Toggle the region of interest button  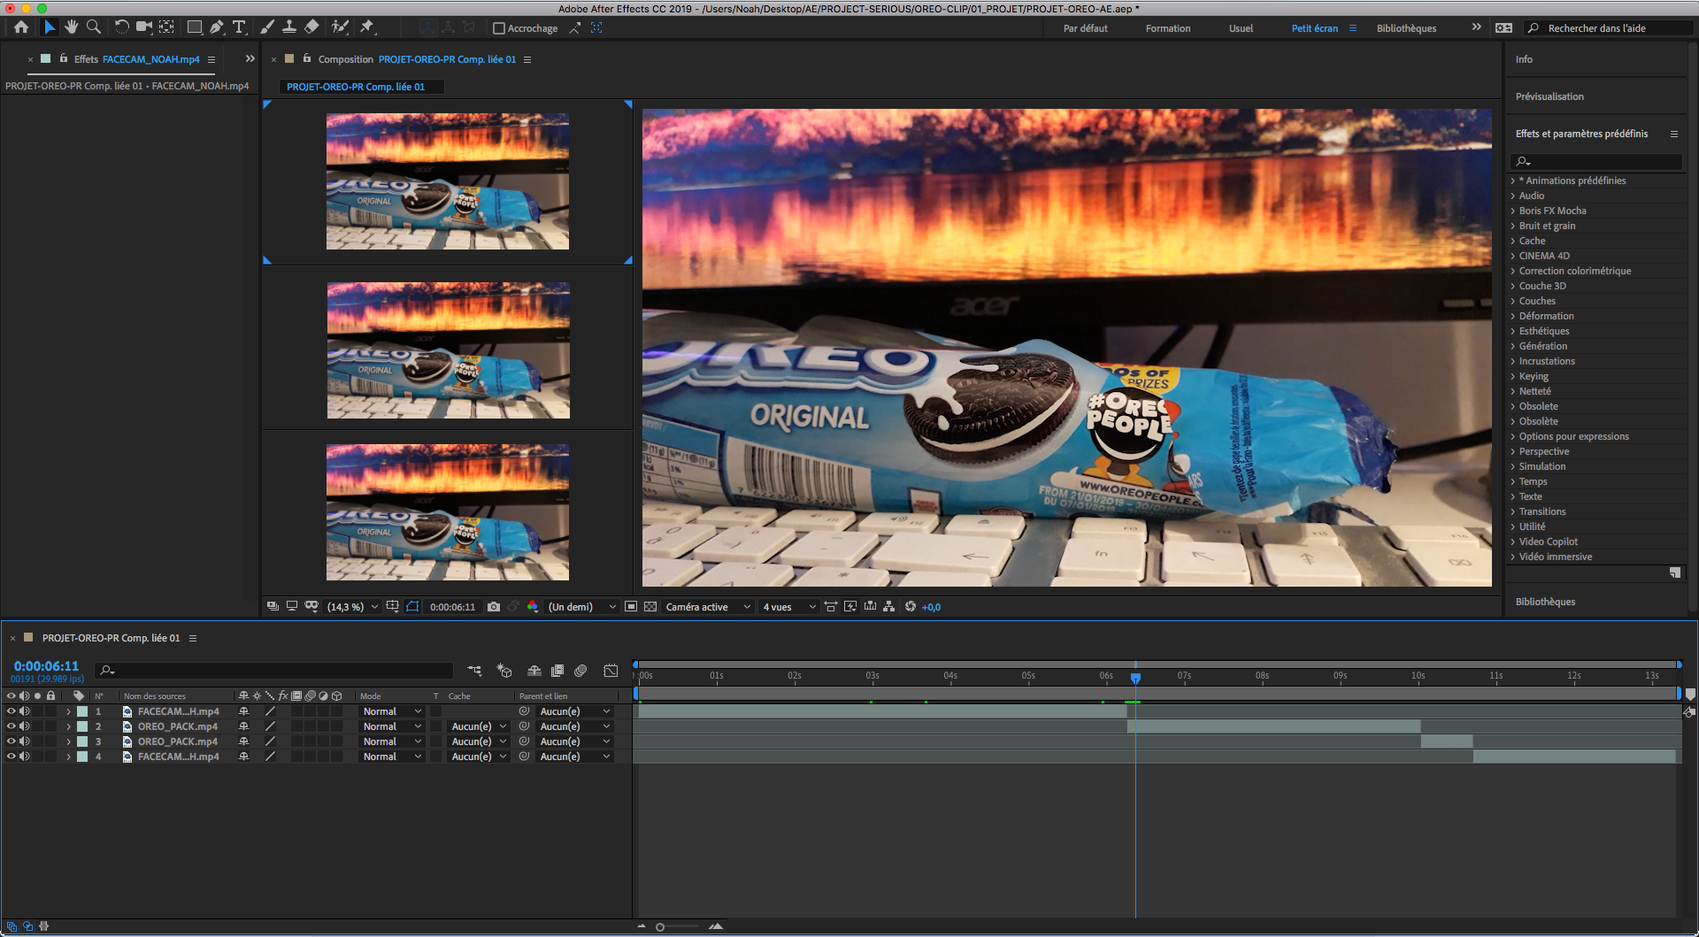point(630,607)
